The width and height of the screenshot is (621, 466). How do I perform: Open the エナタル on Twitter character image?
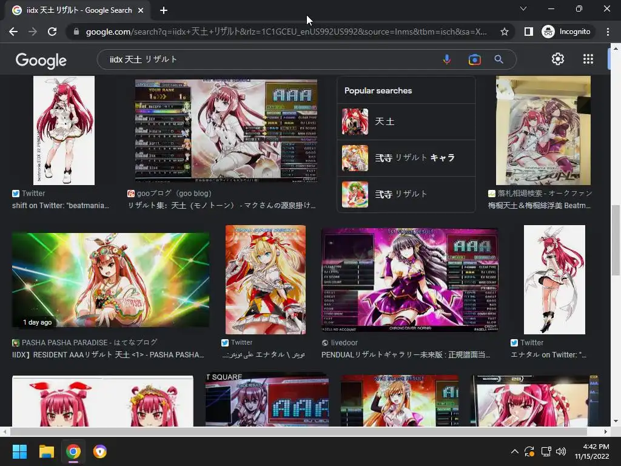point(554,280)
